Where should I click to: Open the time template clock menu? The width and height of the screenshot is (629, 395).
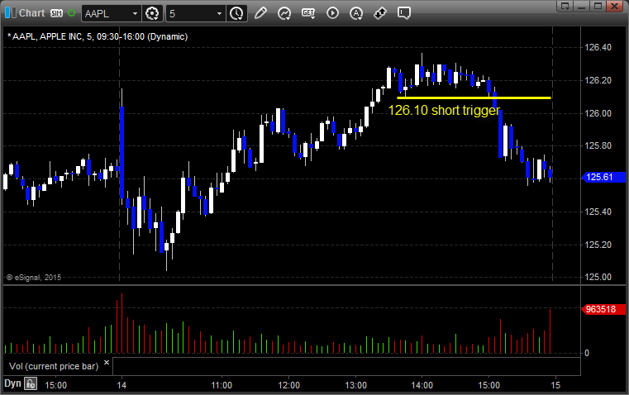[236, 13]
